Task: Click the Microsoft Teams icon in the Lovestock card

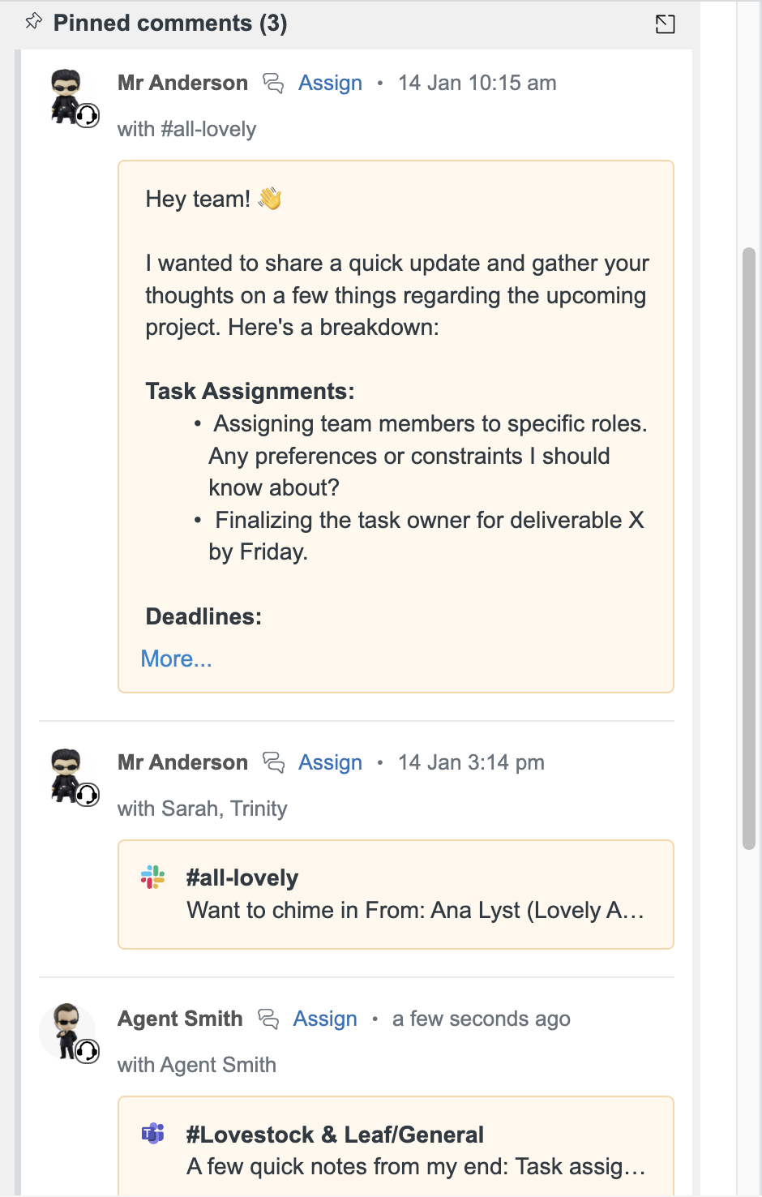Action: tap(152, 1134)
